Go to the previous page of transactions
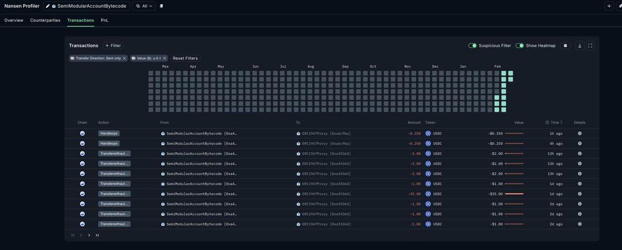This screenshot has width=622, height=250. (x=81, y=235)
